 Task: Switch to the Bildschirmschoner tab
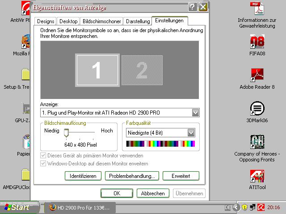[x=101, y=21]
